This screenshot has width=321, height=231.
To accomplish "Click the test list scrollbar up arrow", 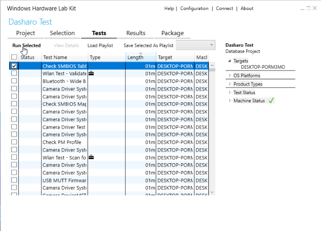I will coord(212,65).
